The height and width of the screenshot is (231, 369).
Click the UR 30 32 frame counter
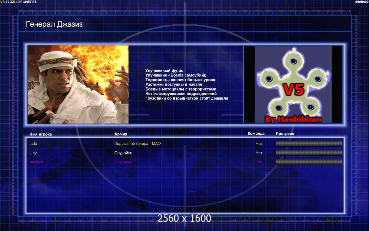(x=7, y=2)
